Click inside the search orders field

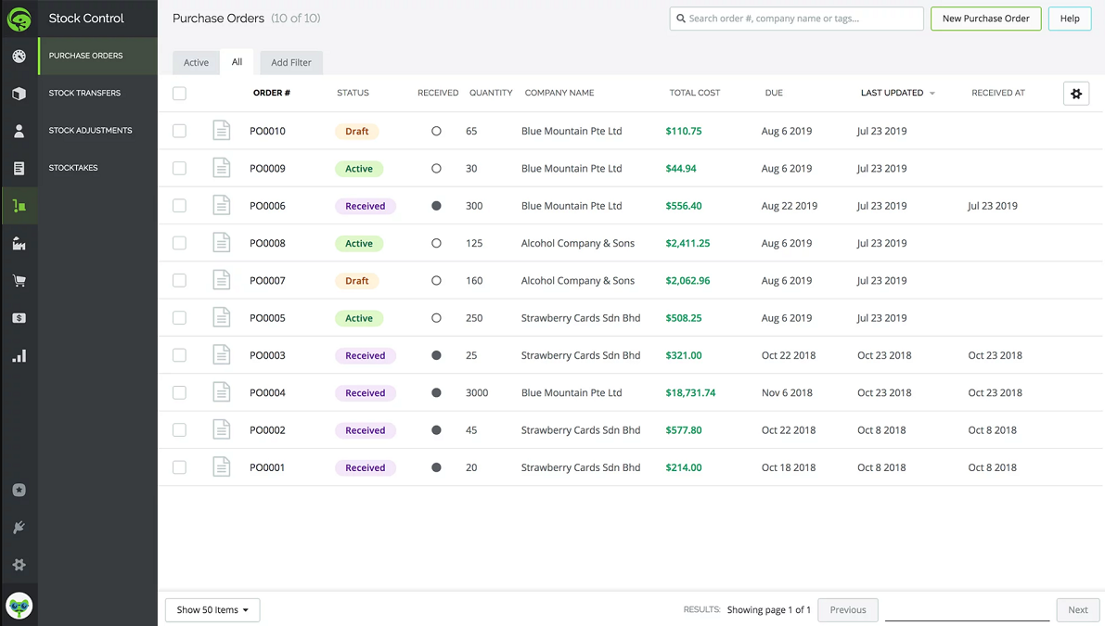(796, 19)
